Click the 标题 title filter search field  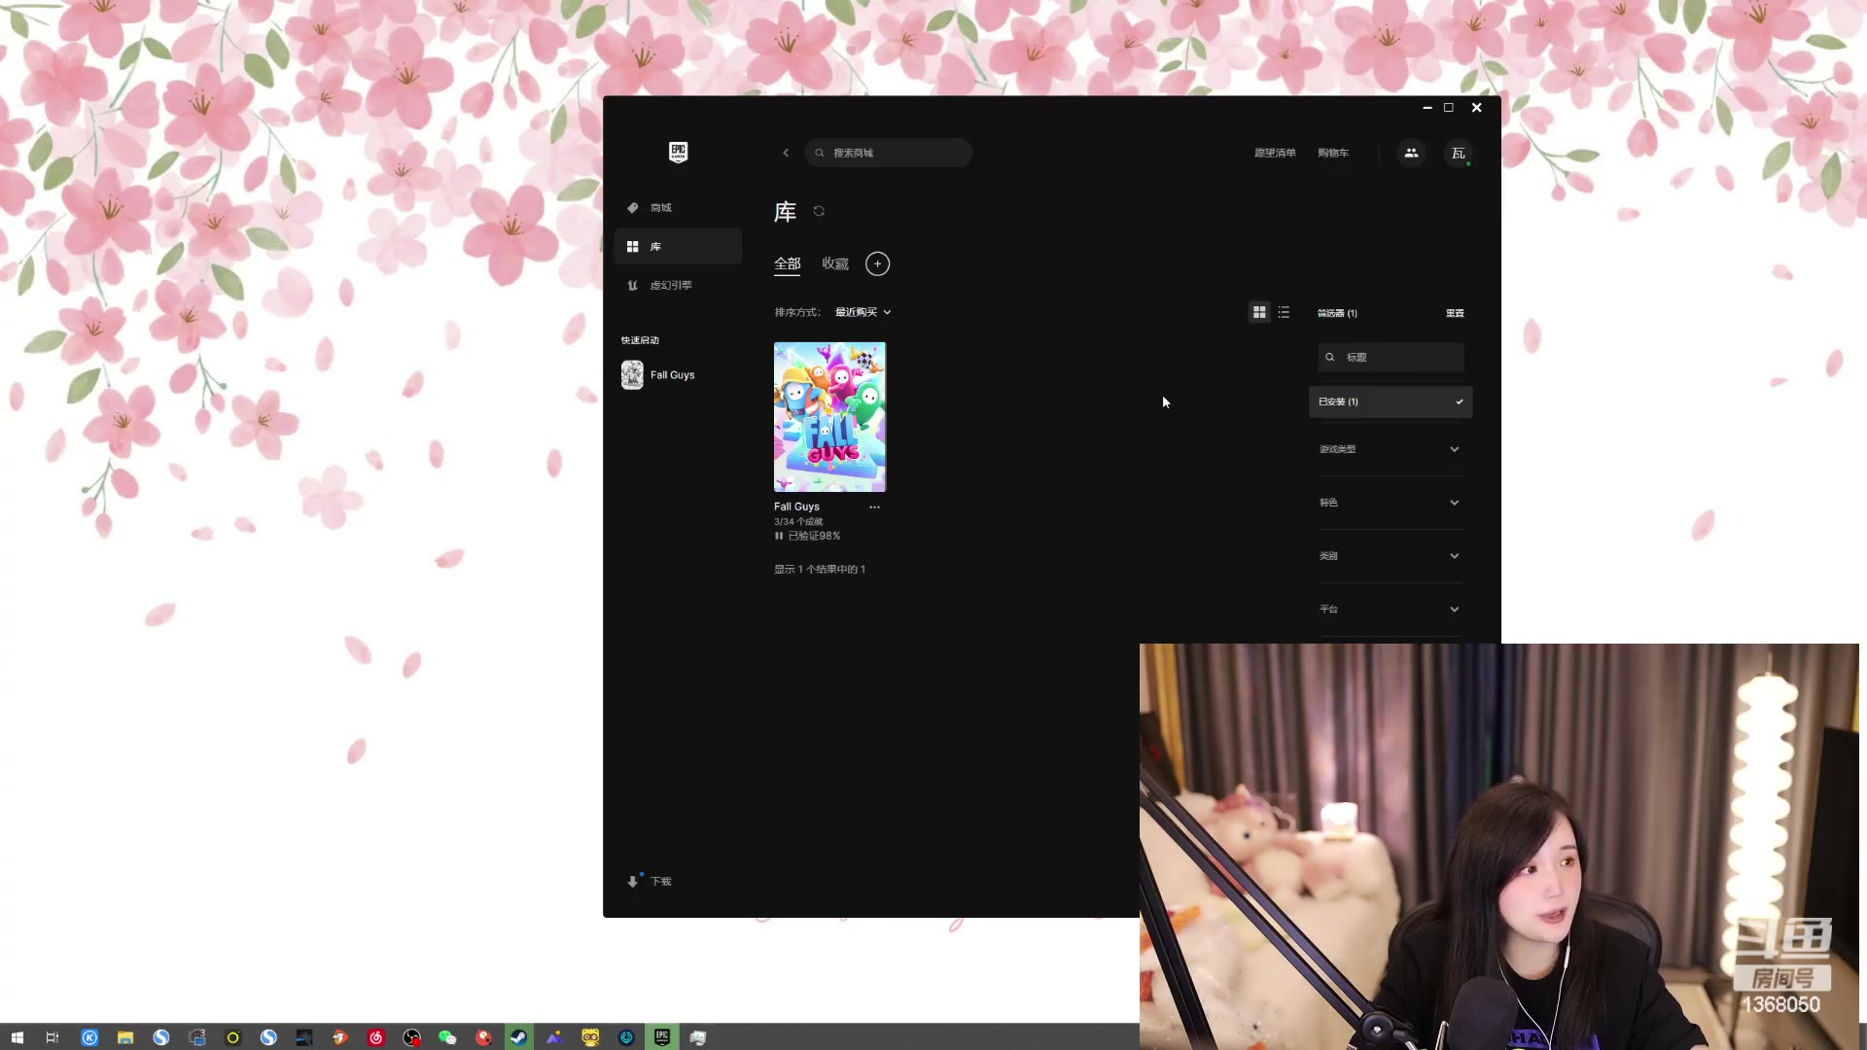[x=1391, y=358]
